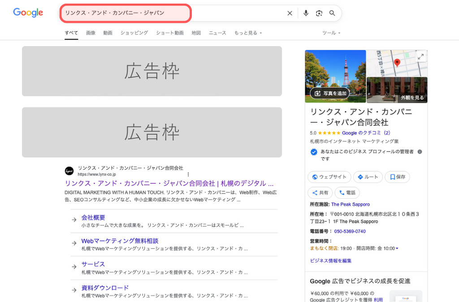Expand the map with the fullscreen icon
This screenshot has width=459, height=302.
[x=420, y=56]
